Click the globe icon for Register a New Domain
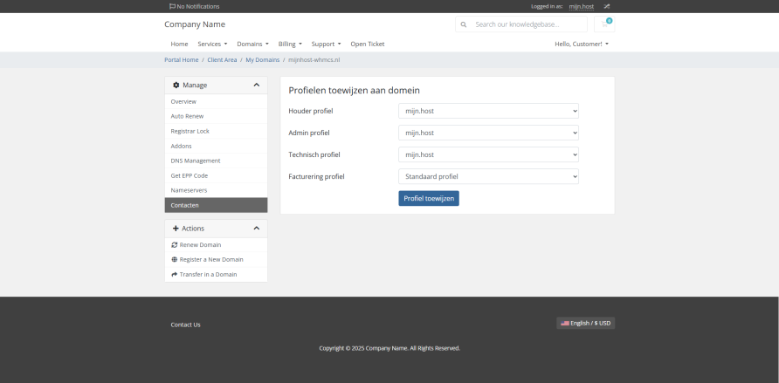The width and height of the screenshot is (779, 383). coord(175,260)
